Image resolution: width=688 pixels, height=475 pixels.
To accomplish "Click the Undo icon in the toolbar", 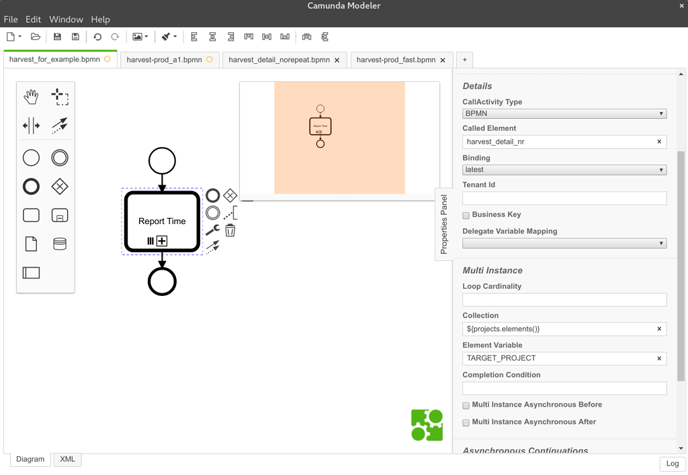I will [97, 37].
